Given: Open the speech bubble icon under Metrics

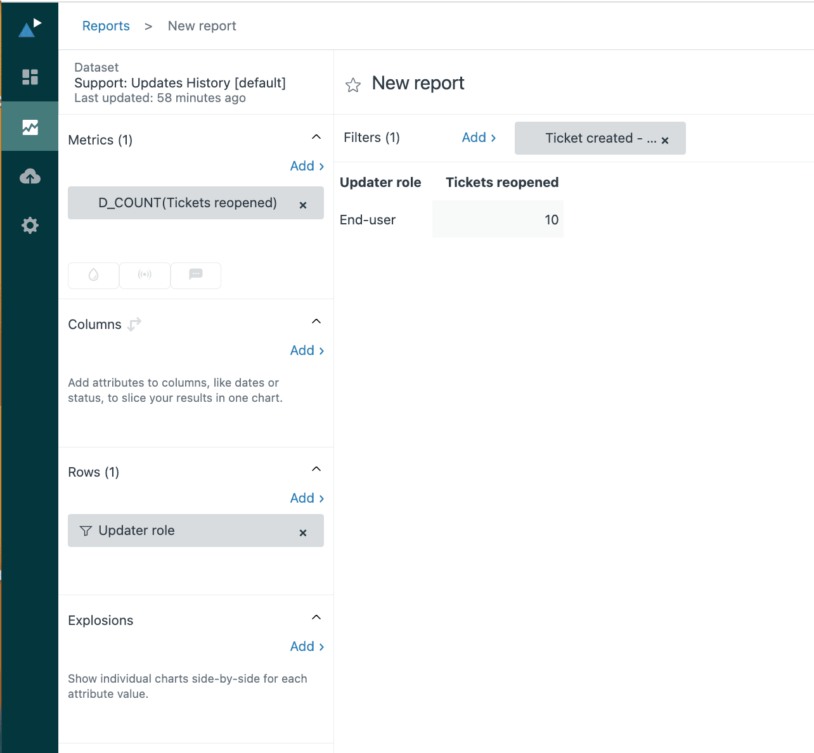Looking at the screenshot, I should pyautogui.click(x=195, y=275).
